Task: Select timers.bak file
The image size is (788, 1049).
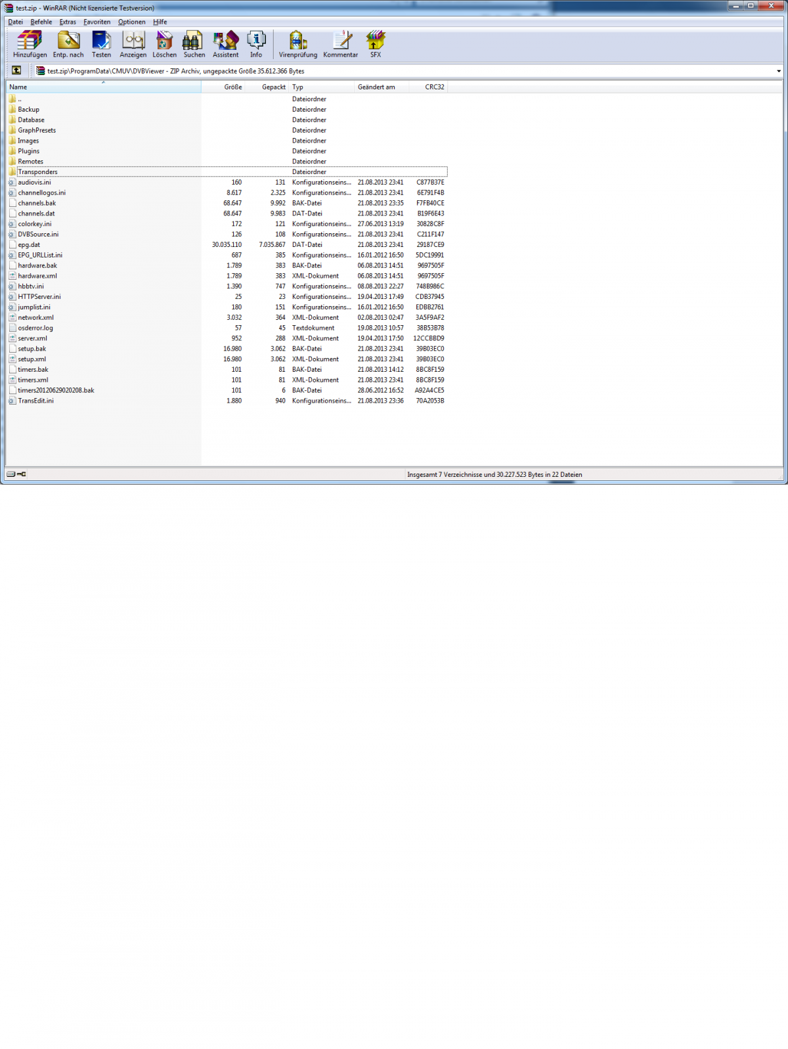Action: coord(227,369)
